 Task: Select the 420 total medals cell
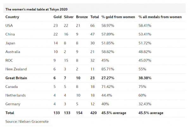coord(93,113)
